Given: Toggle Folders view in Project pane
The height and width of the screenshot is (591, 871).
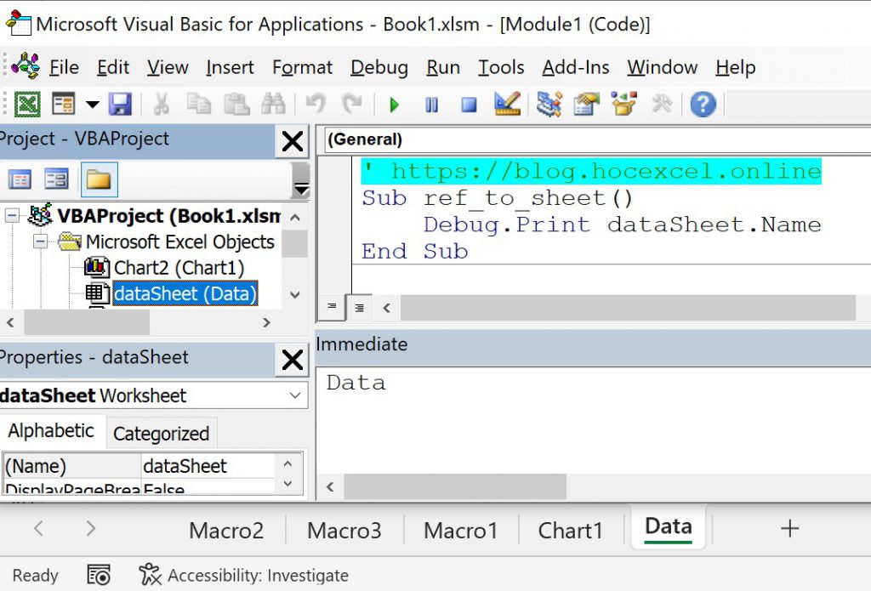Looking at the screenshot, I should (x=99, y=179).
